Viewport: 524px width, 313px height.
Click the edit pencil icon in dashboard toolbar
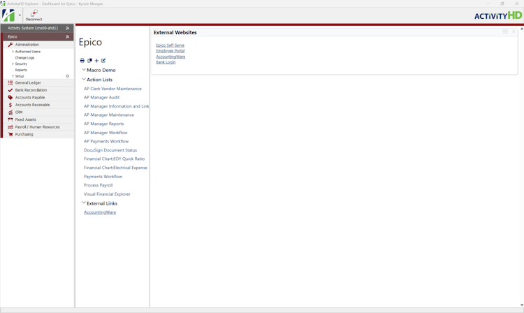tap(103, 61)
